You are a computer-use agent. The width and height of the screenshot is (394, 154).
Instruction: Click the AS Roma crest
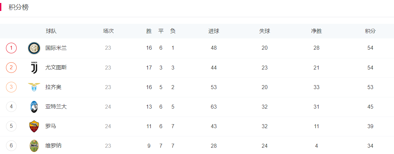tap(34, 127)
